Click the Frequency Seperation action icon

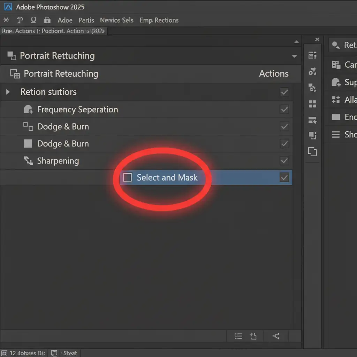pos(28,109)
